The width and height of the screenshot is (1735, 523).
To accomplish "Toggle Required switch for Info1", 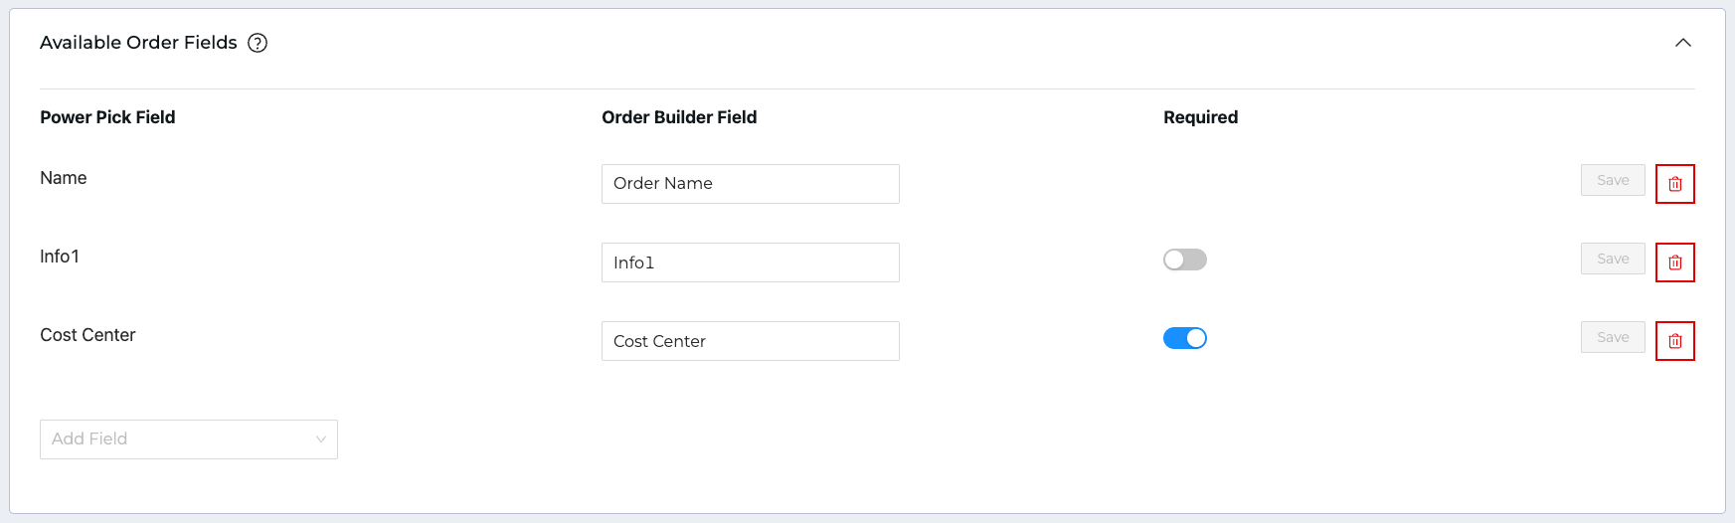I will (1184, 260).
